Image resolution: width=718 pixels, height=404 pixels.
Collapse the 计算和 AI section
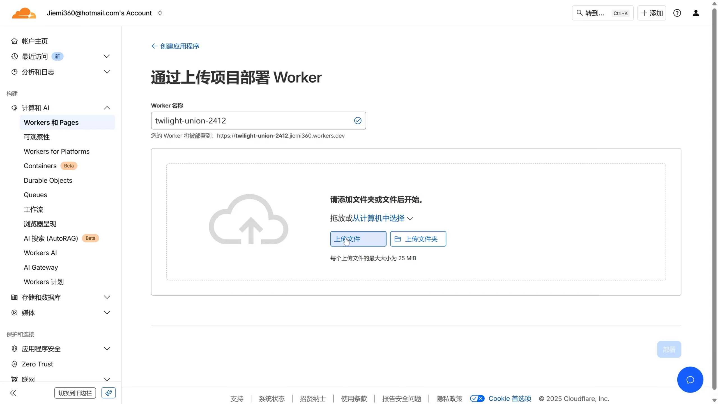107,108
